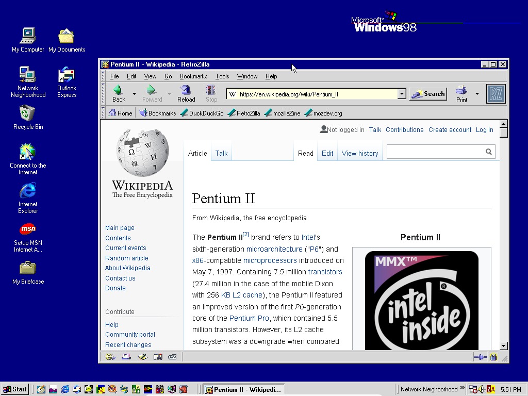Open the URL bar history dropdown
This screenshot has height=396, width=528.
402,94
